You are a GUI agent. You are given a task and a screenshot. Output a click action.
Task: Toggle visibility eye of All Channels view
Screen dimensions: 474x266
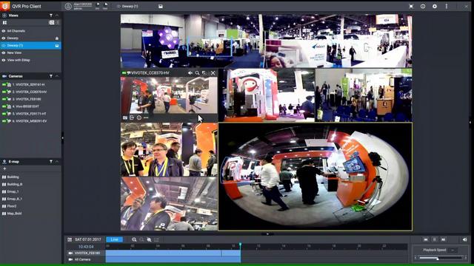coord(4,31)
